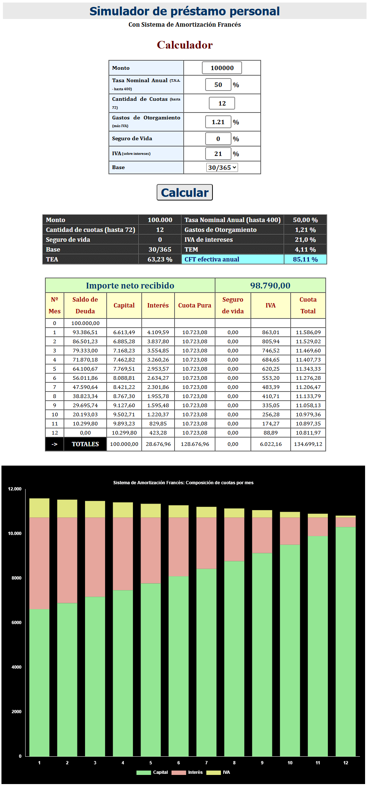Click the 'Gastos de Otorgamiento' 1,21 % summary value
Viewport: 368px width, 791px height.
(x=305, y=230)
